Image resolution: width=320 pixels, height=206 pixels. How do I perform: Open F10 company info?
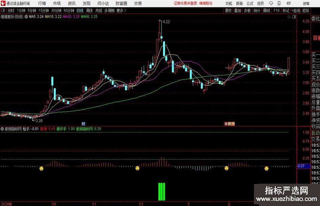point(276,10)
